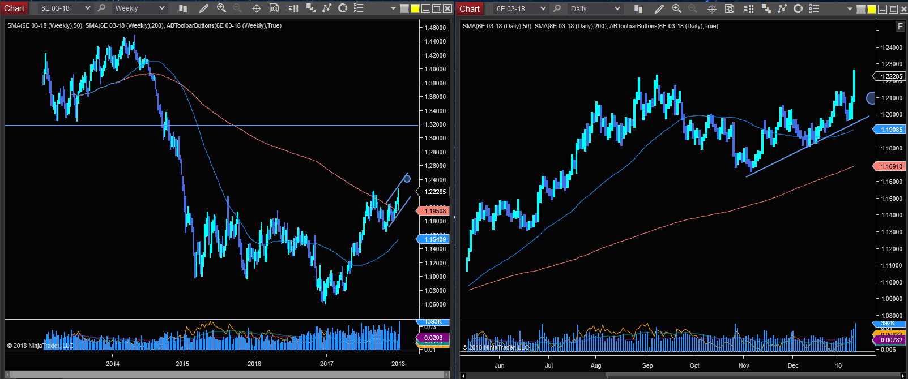908x379 pixels.
Task: Open small arrow menu in Weekly chart titlebar
Action: (x=393, y=8)
